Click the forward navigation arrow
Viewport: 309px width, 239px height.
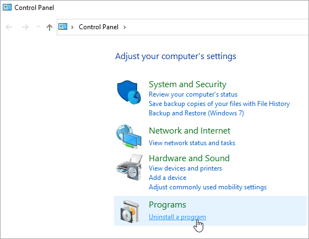pos(25,27)
